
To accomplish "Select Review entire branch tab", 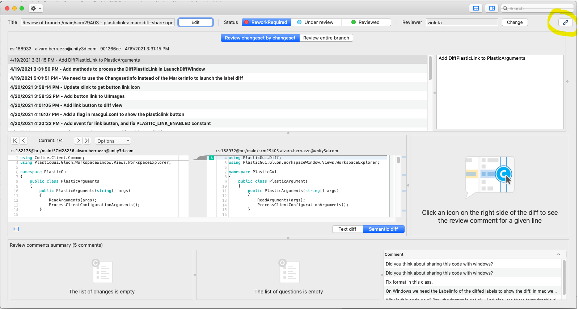I will tap(326, 38).
